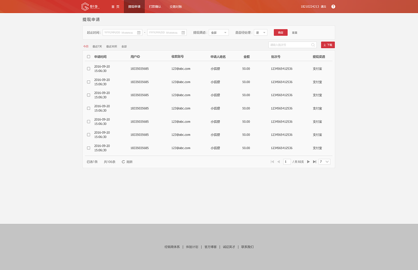
Task: Open the 是否经处理 dropdown
Action: coord(261,33)
